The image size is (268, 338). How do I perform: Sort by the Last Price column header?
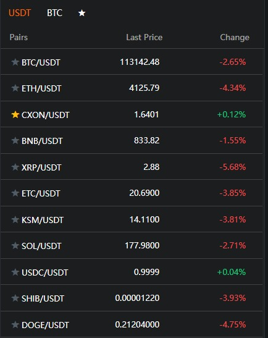pos(144,37)
